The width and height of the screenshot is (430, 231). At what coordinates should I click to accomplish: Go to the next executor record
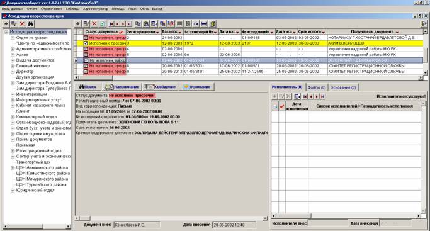click(317, 96)
